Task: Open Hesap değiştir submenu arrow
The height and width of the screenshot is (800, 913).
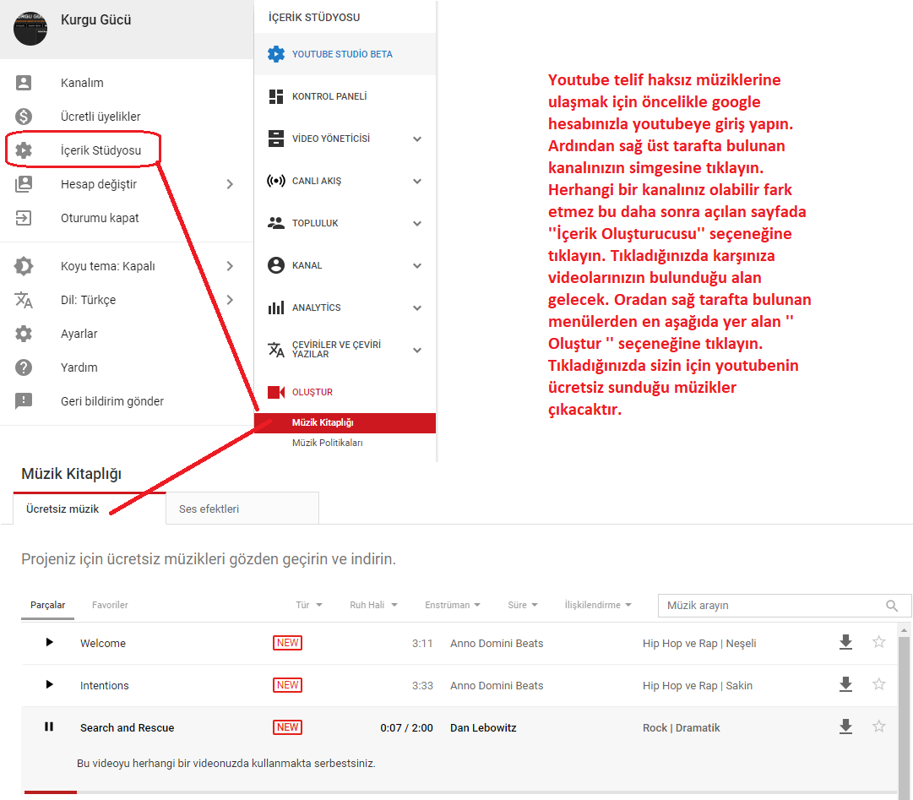Action: (x=230, y=184)
